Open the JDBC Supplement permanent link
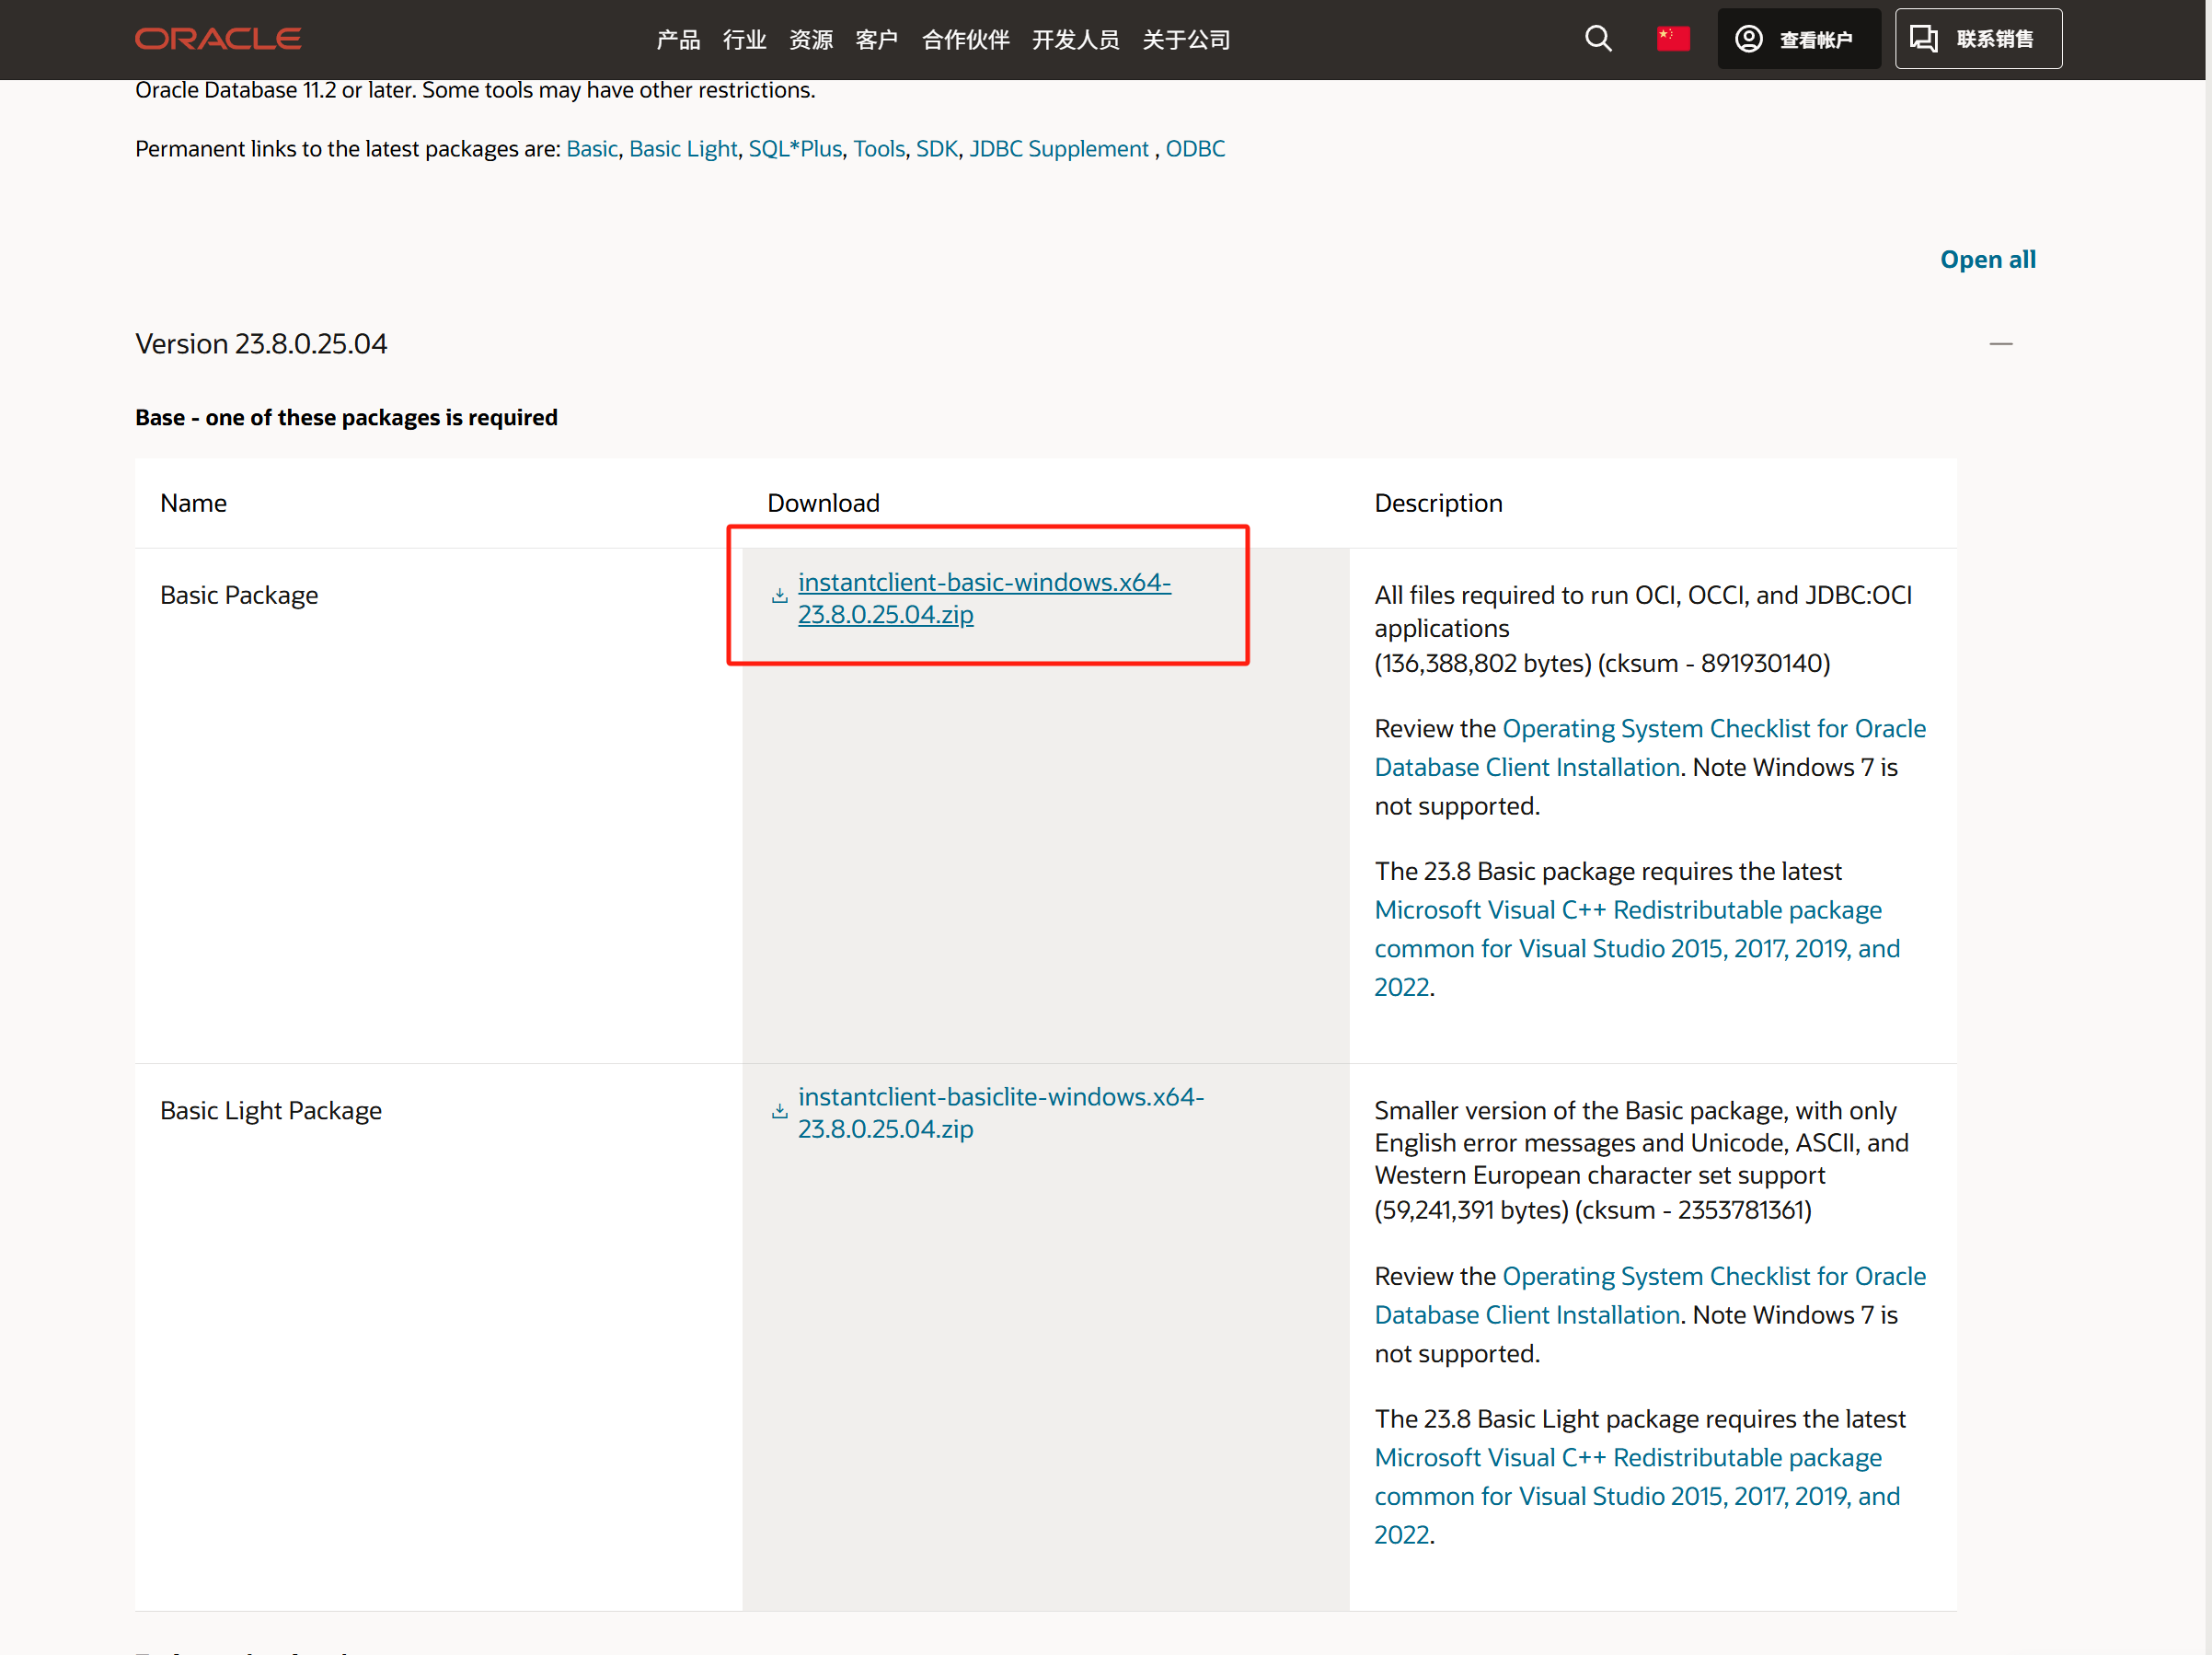 1058,149
